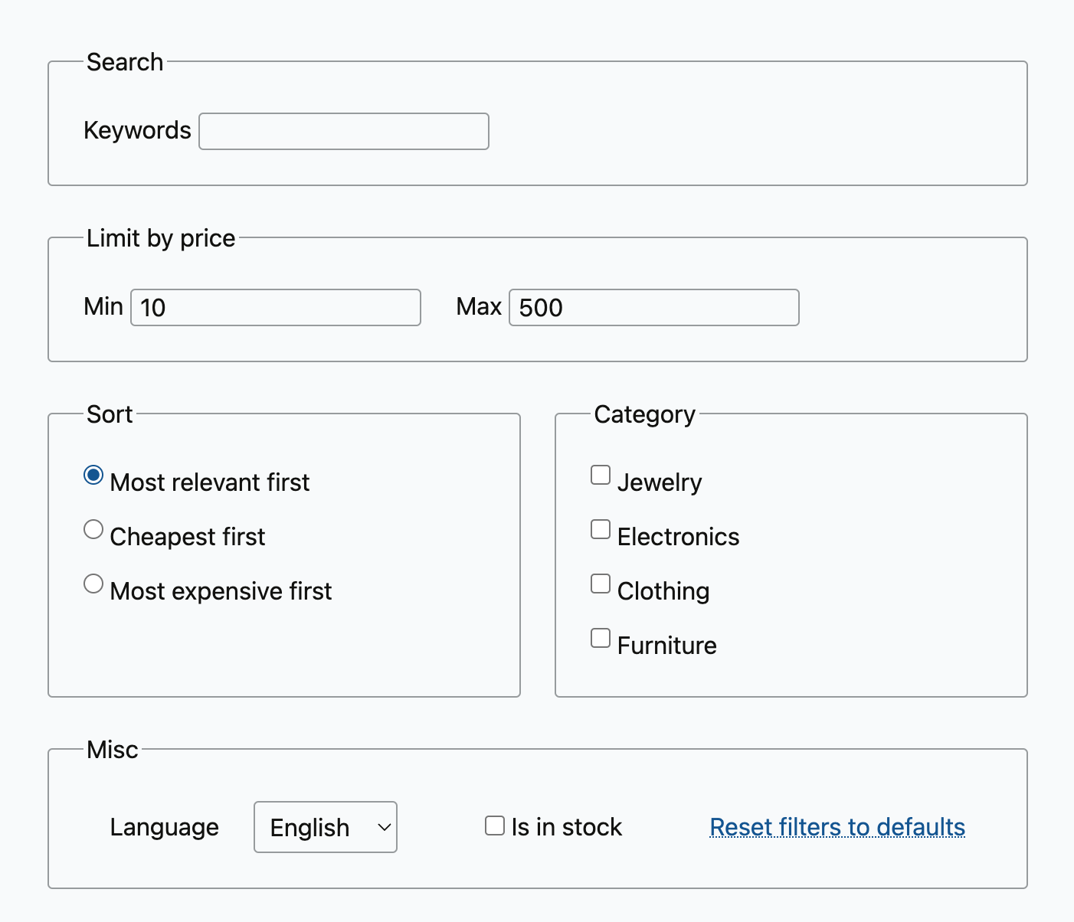Click the Limit by price heading

pos(161,238)
